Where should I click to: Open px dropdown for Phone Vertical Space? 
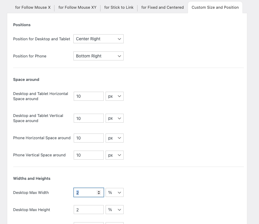click(x=114, y=155)
